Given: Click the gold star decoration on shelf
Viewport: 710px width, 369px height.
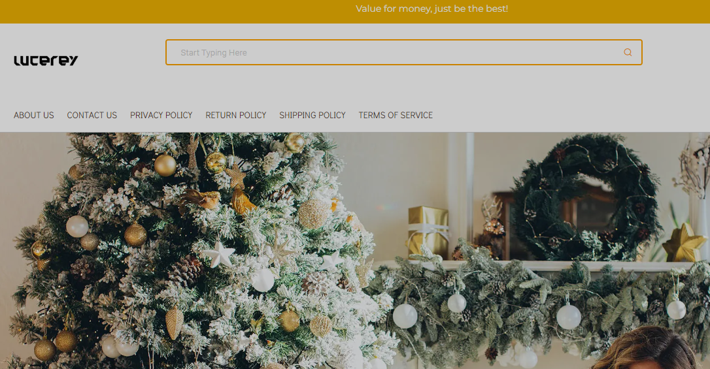Looking at the screenshot, I should [684, 244].
